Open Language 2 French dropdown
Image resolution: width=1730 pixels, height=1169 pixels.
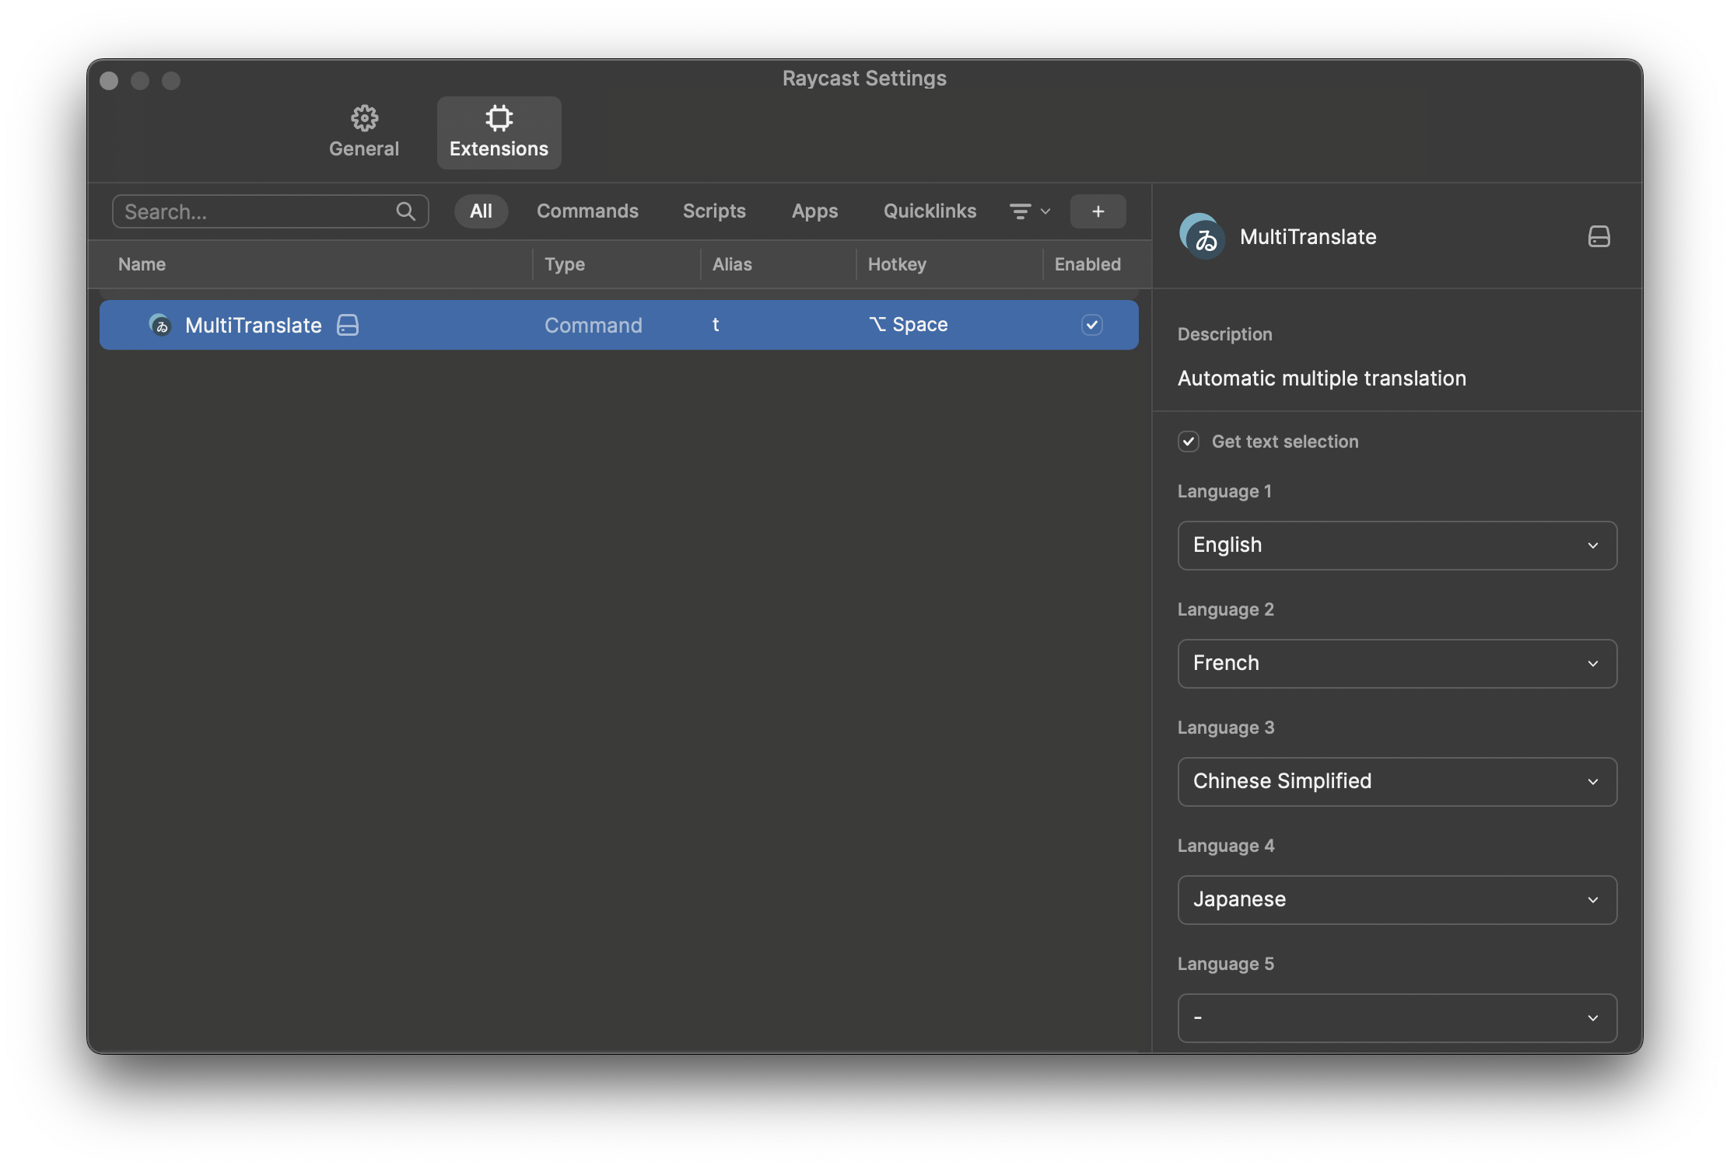1397,663
